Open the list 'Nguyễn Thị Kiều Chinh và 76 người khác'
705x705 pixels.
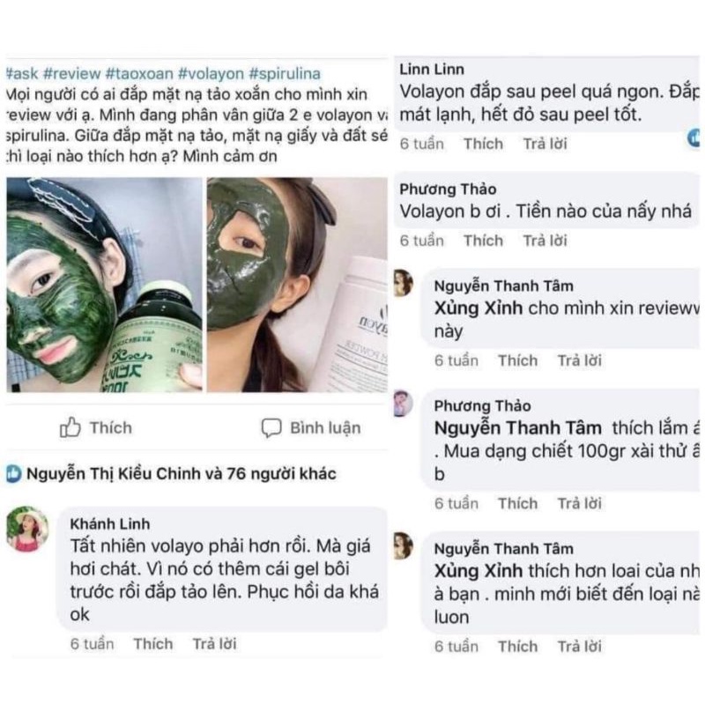click(182, 474)
